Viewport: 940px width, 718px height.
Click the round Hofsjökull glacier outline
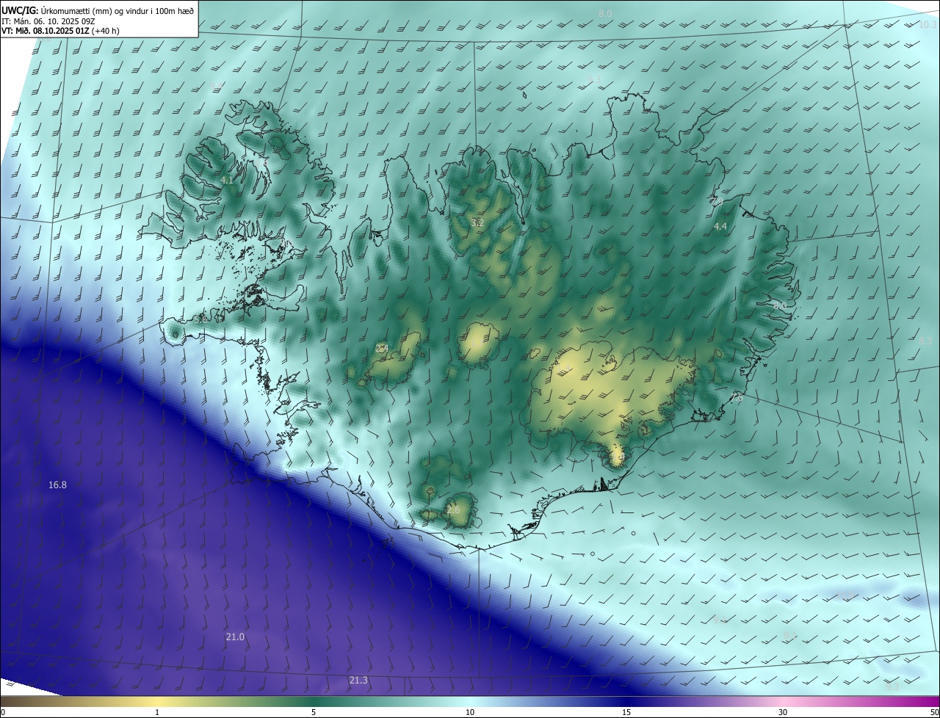(479, 344)
